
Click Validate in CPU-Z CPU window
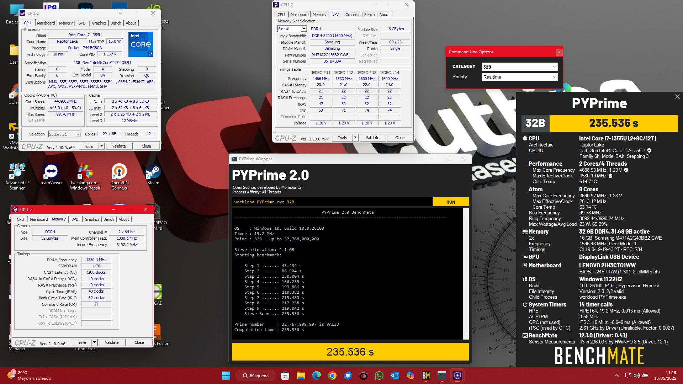(x=119, y=146)
